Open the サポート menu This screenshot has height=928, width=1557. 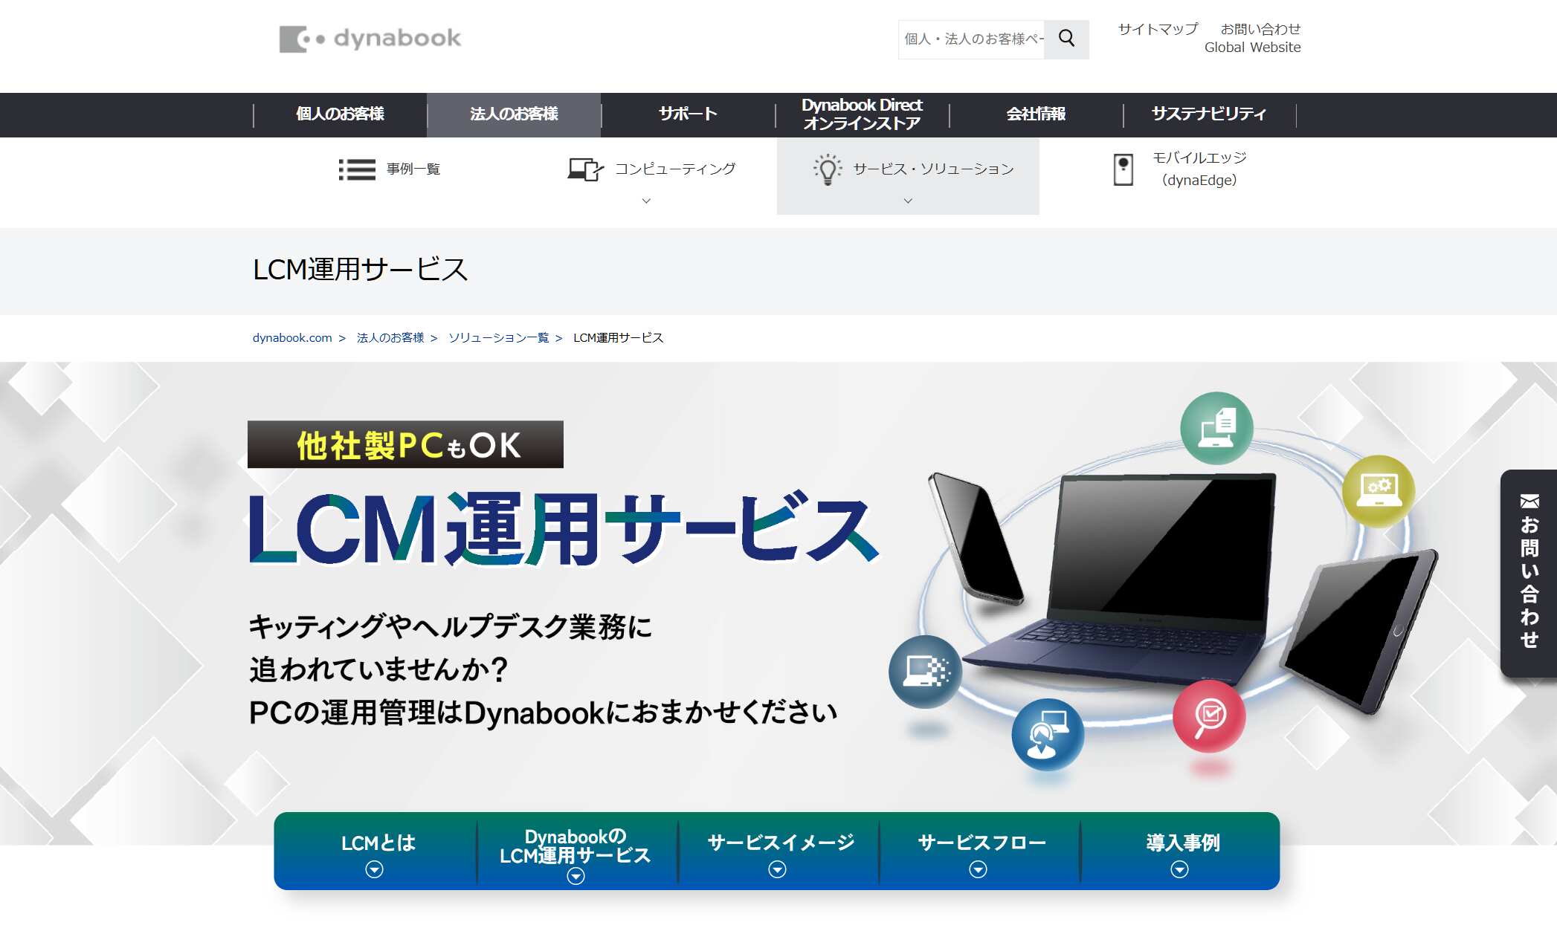coord(688,114)
